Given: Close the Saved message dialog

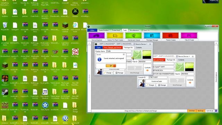Looking at the screenshot, I should click(x=123, y=54).
